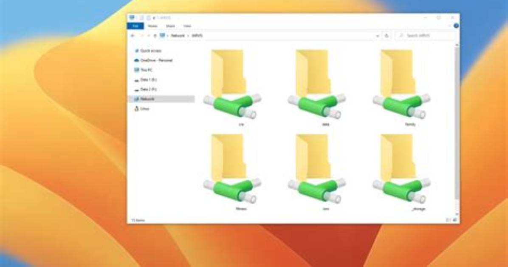This screenshot has width=508, height=267.
Task: Click the New folder quick access icon
Action: (x=148, y=18)
